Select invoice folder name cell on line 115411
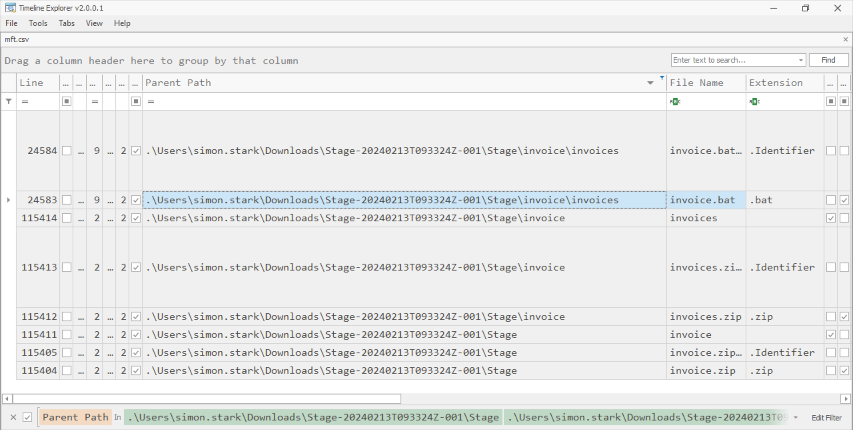Screen dimensions: 853x430 706,335
